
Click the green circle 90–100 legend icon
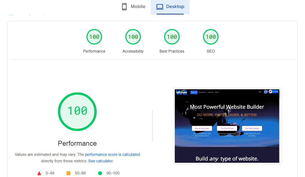100,173
